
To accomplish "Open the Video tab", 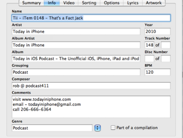I will (x=69, y=3).
